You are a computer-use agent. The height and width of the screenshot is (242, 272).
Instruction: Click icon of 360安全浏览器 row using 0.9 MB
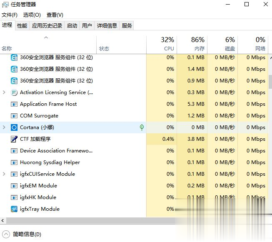14,81
